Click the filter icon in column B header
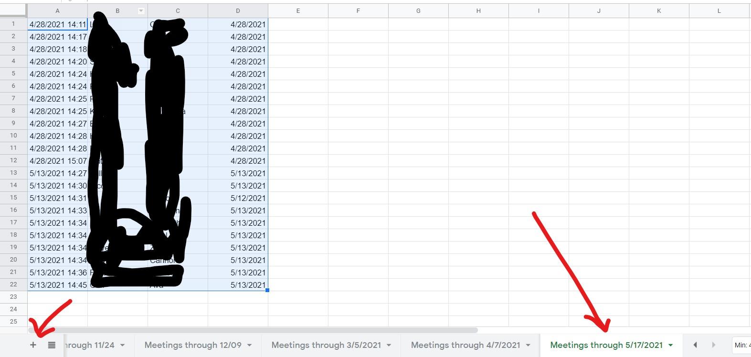Viewport: 751px width, 357px height. 141,10
